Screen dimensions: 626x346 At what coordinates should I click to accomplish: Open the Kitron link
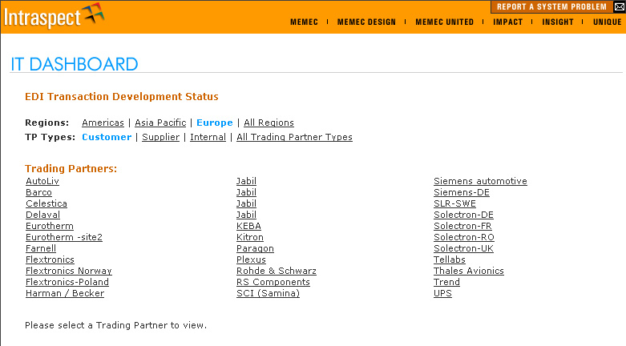(250, 237)
